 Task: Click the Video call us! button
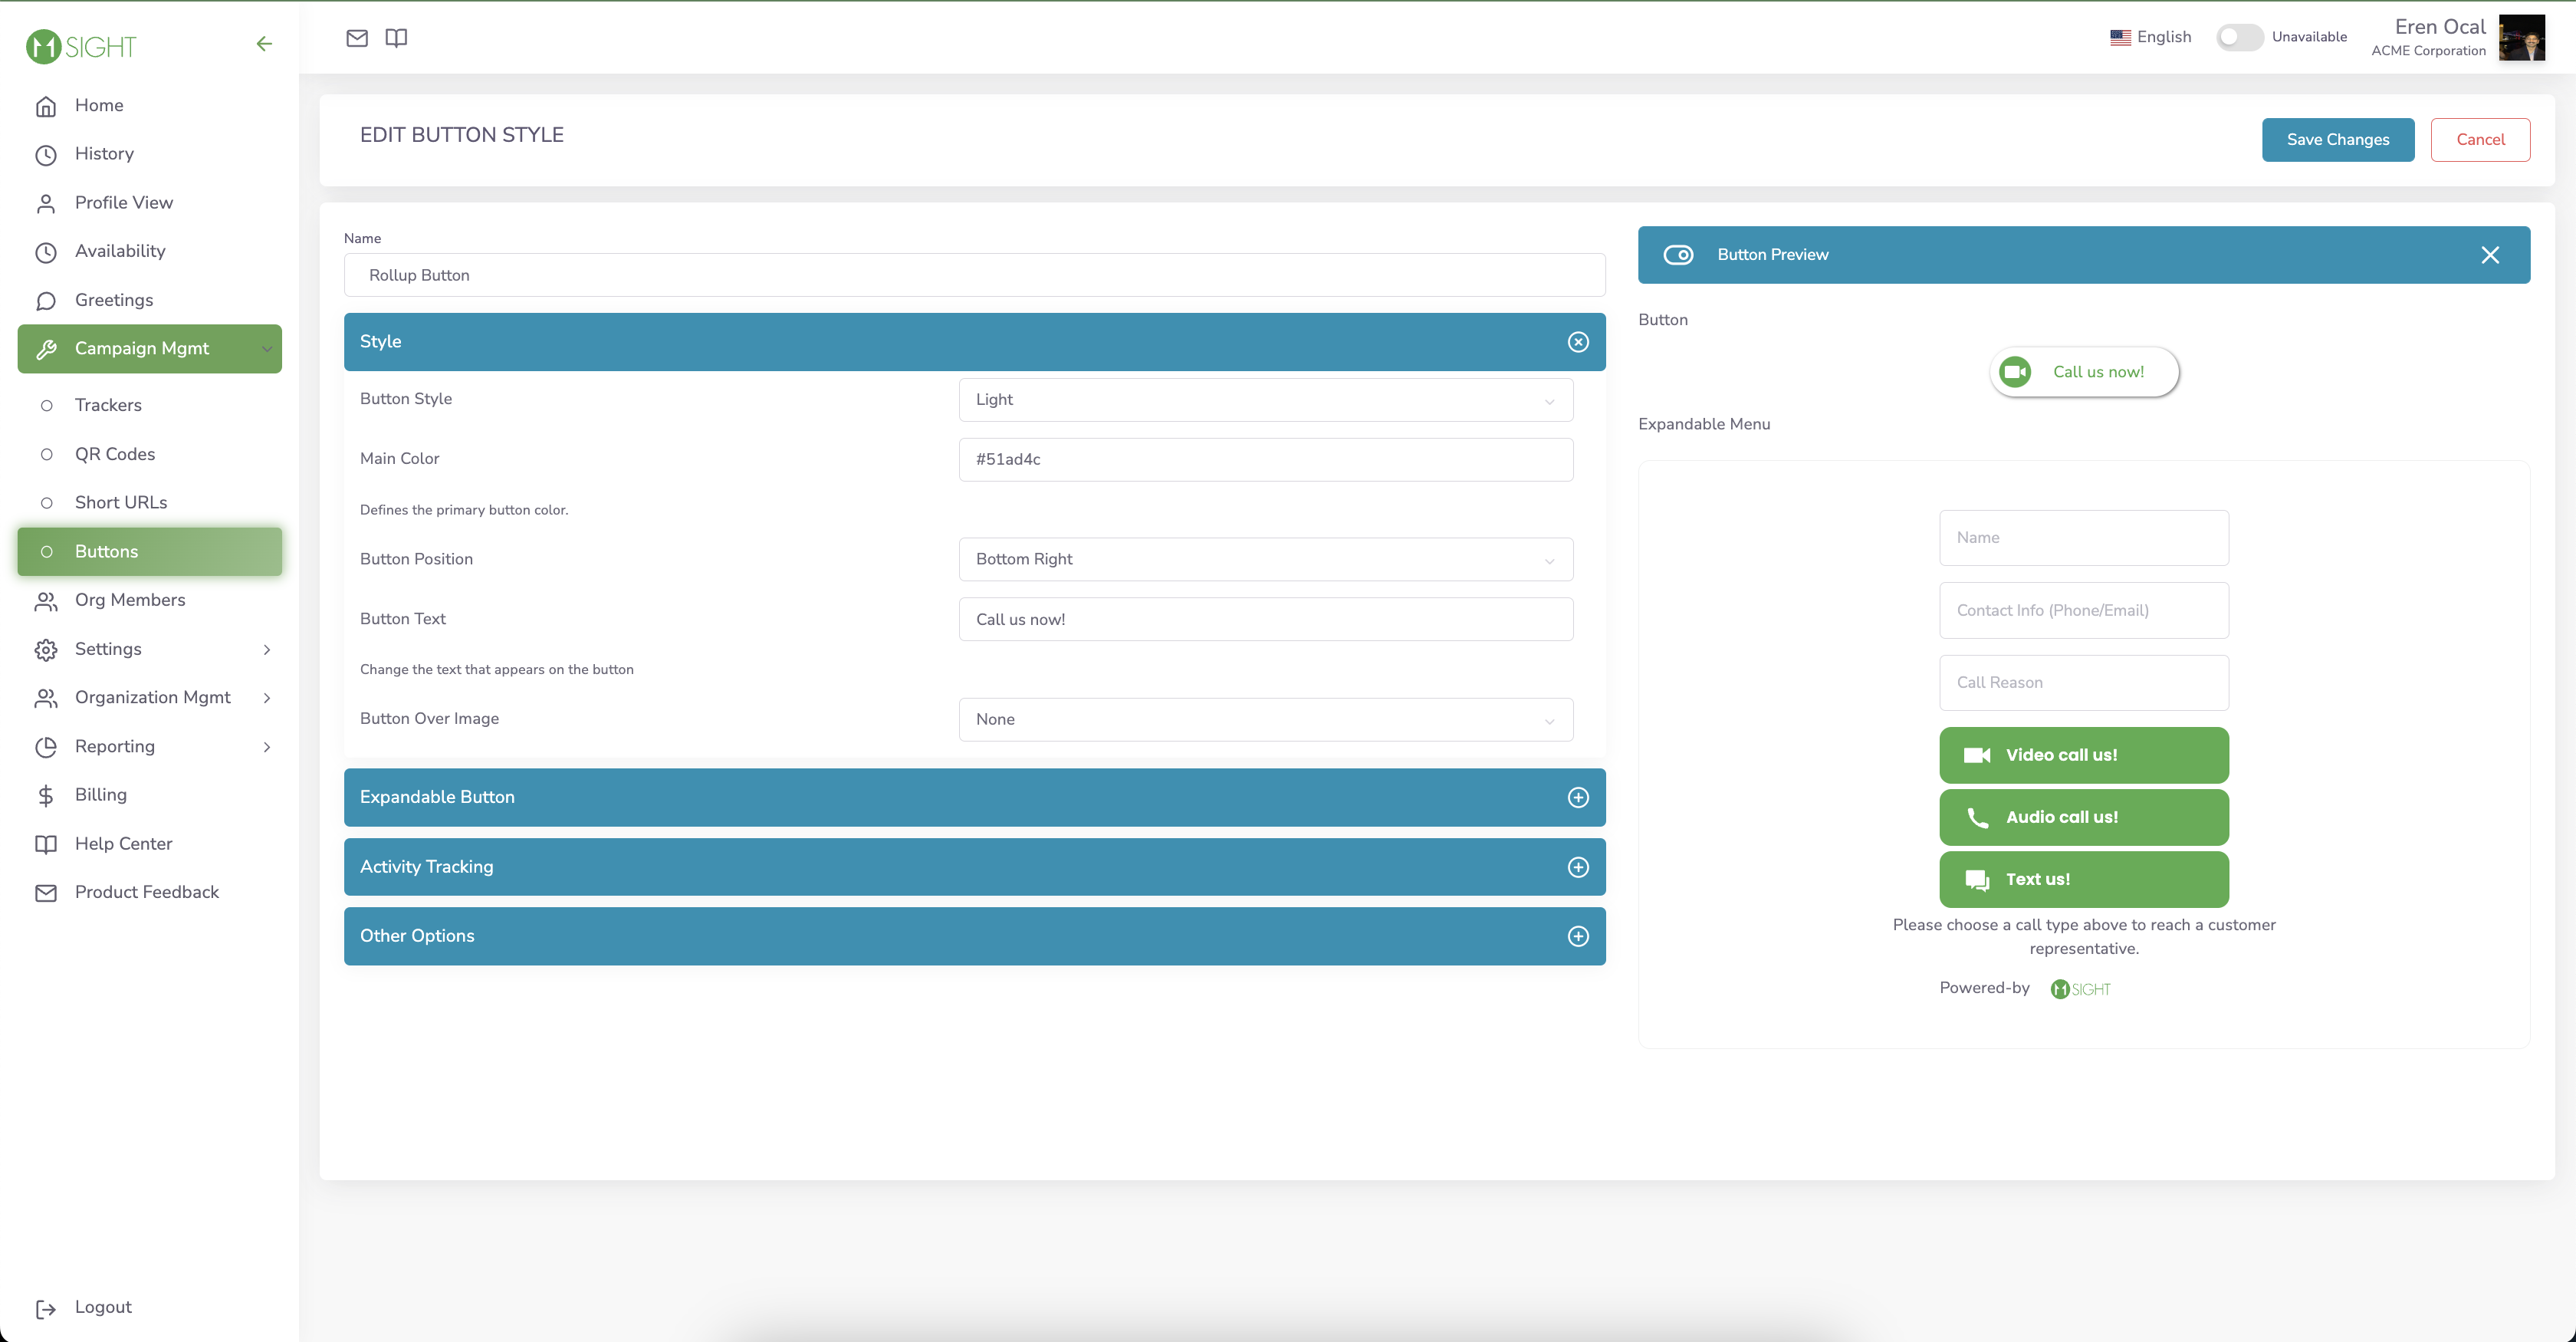[2084, 755]
